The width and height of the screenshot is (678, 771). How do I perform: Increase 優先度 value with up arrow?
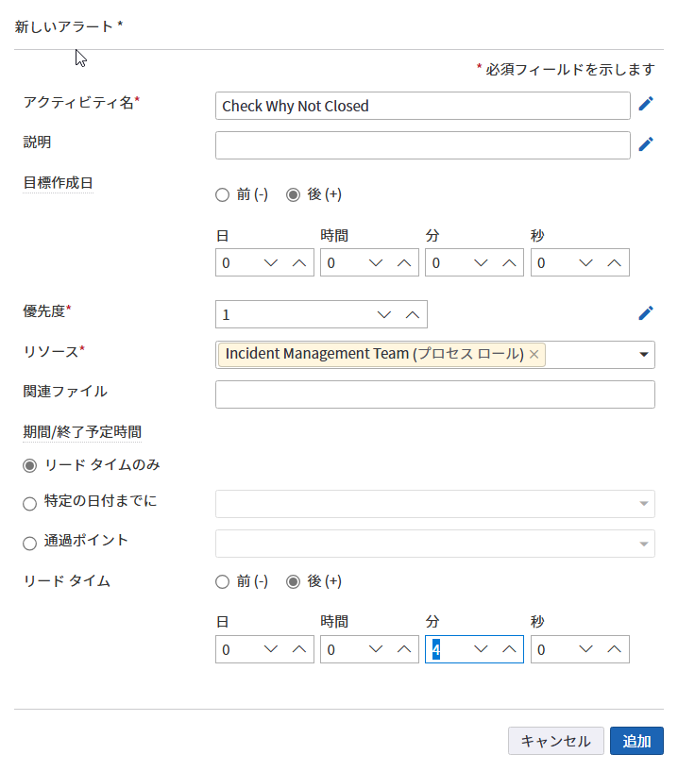point(412,314)
